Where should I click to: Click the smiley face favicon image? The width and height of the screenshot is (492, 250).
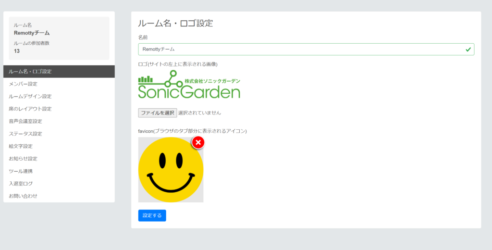coord(171,170)
